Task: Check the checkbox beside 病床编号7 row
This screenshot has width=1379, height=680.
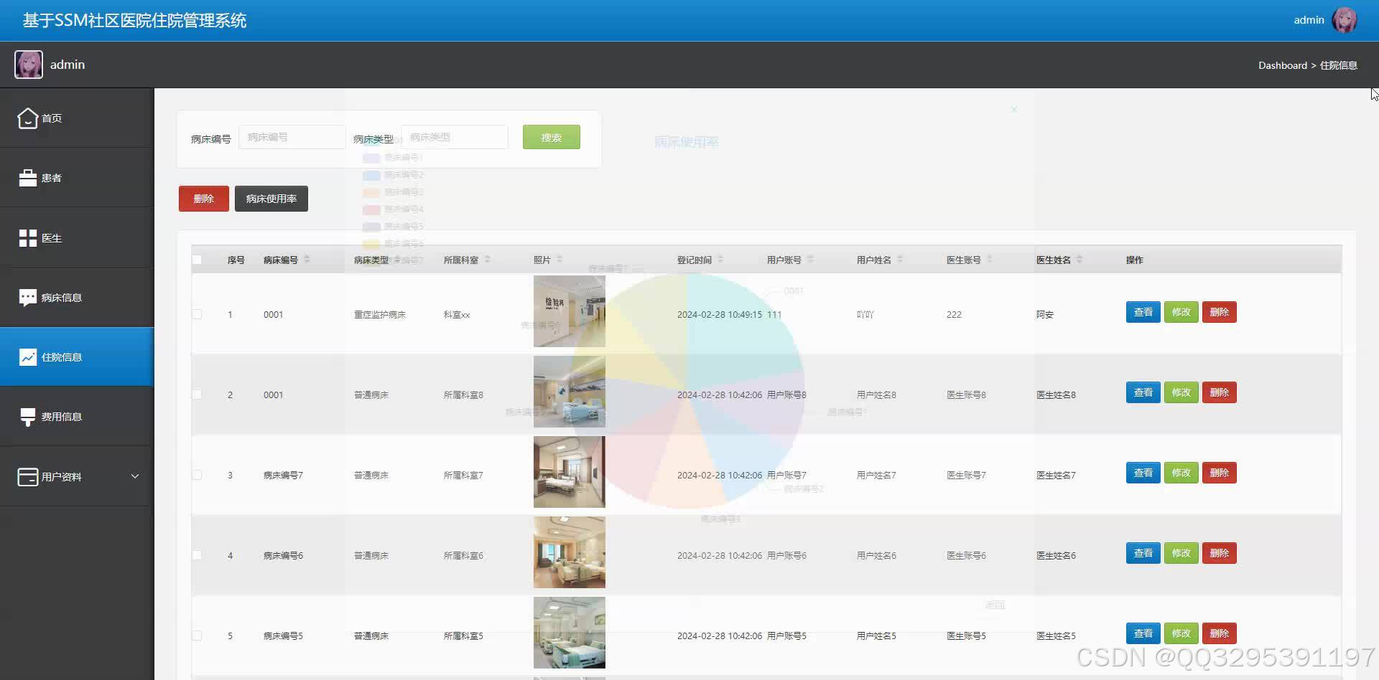Action: click(198, 474)
